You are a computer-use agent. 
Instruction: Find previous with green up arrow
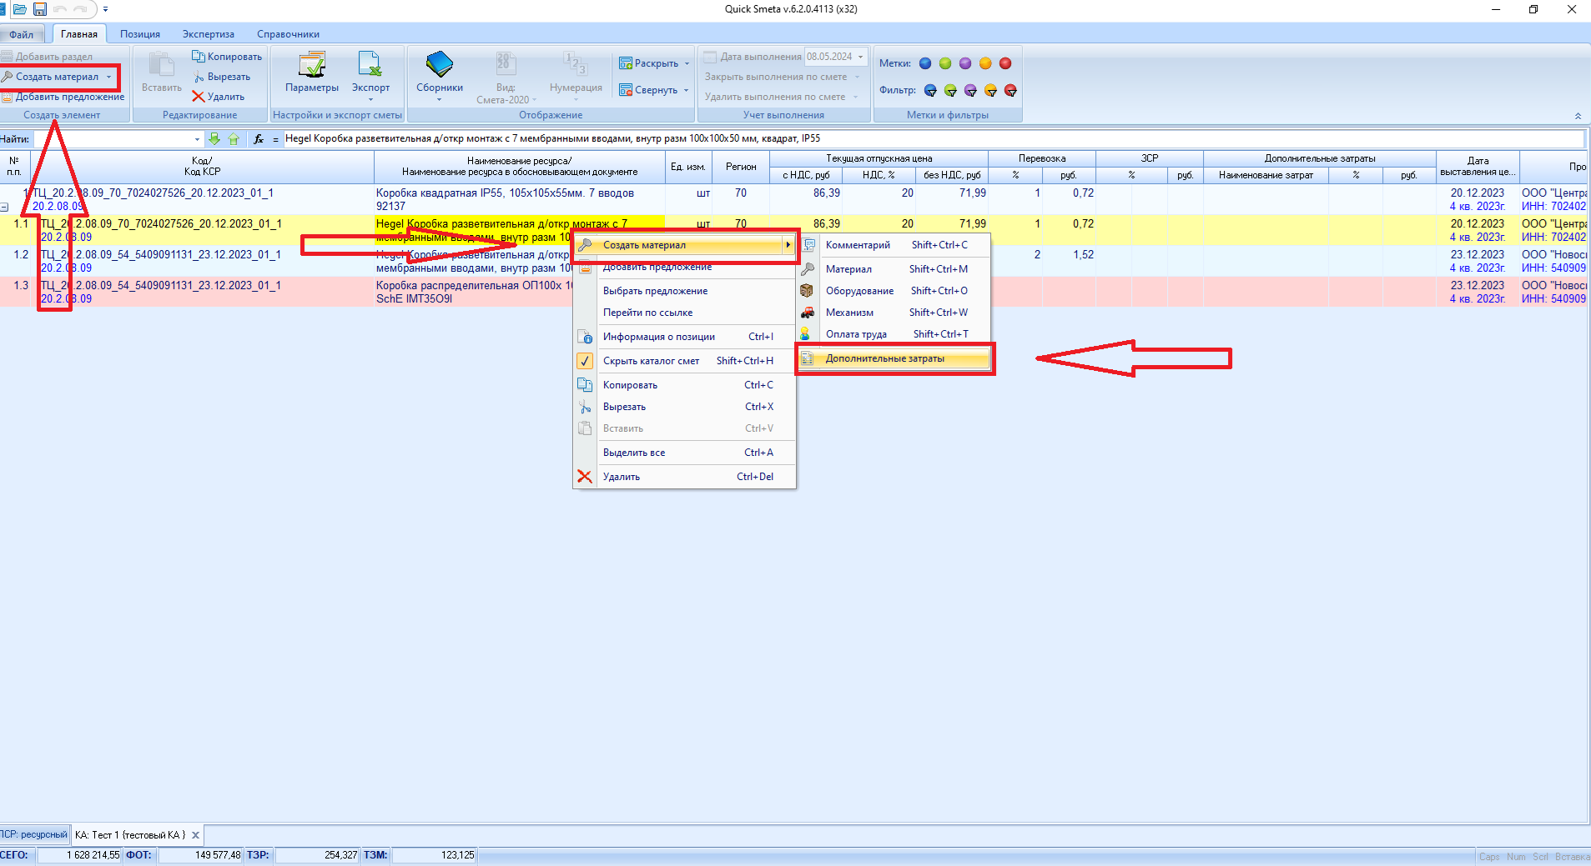pyautogui.click(x=234, y=139)
